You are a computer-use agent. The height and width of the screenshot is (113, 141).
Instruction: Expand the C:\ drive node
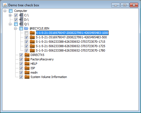pyautogui.click(x=10, y=15)
